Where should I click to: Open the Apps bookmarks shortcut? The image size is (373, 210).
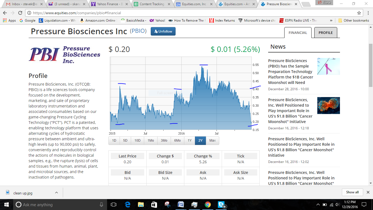coord(9,21)
